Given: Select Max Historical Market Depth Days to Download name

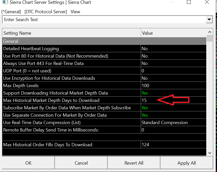Looking at the screenshot, I should [x=72, y=100].
